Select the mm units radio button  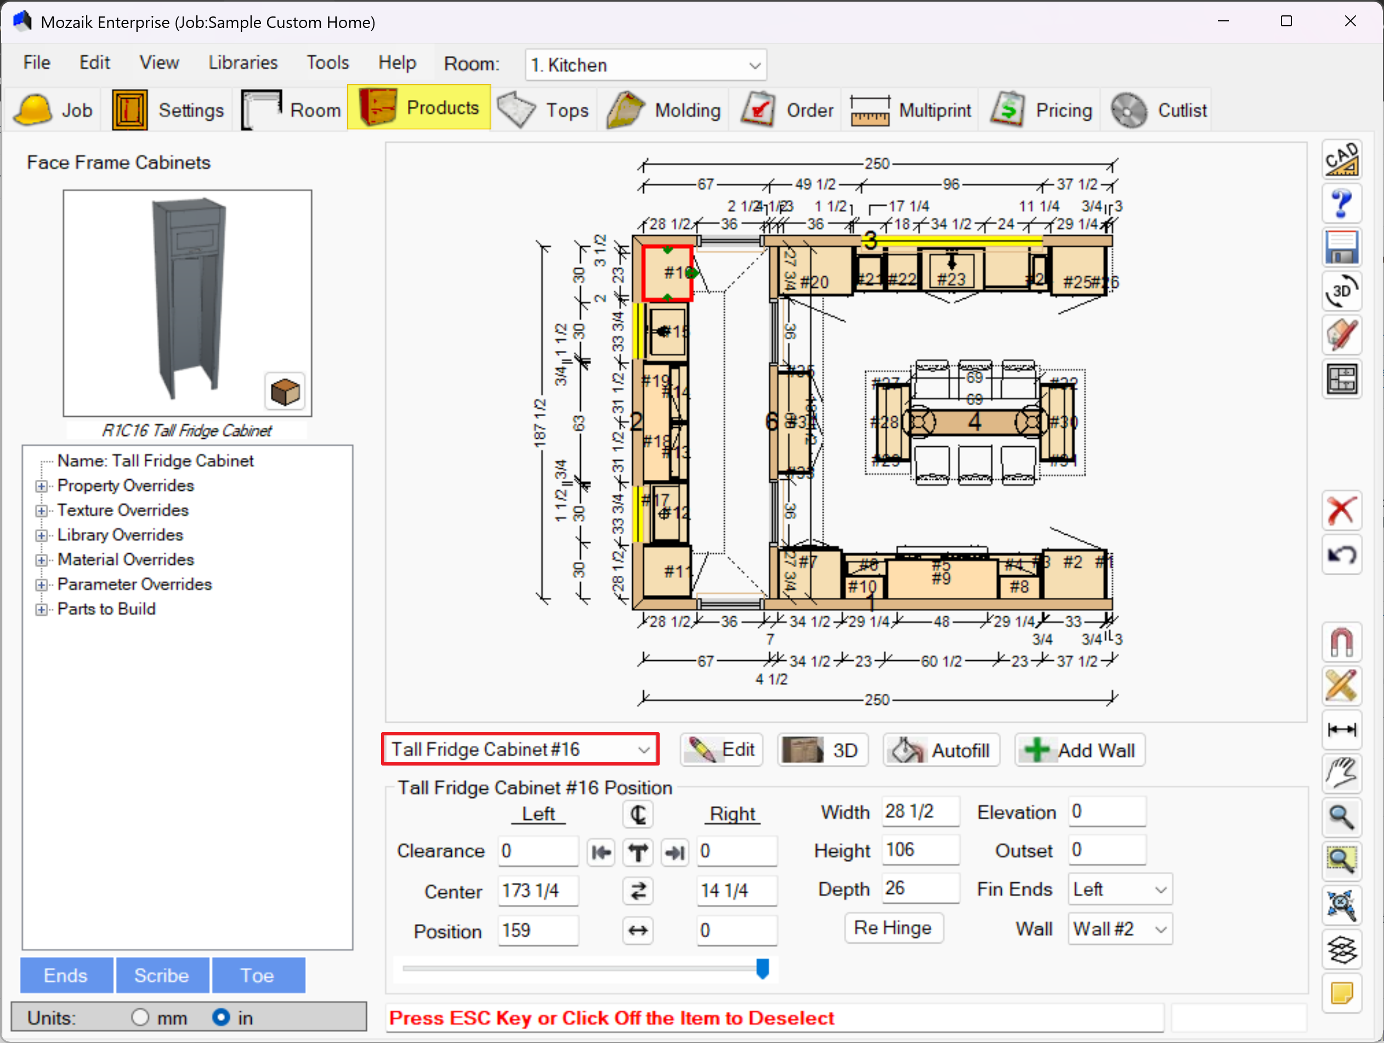point(140,1017)
